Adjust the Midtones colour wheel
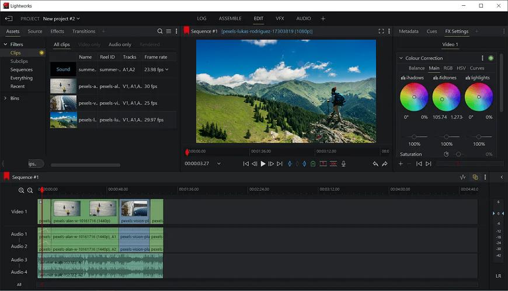 click(x=447, y=97)
